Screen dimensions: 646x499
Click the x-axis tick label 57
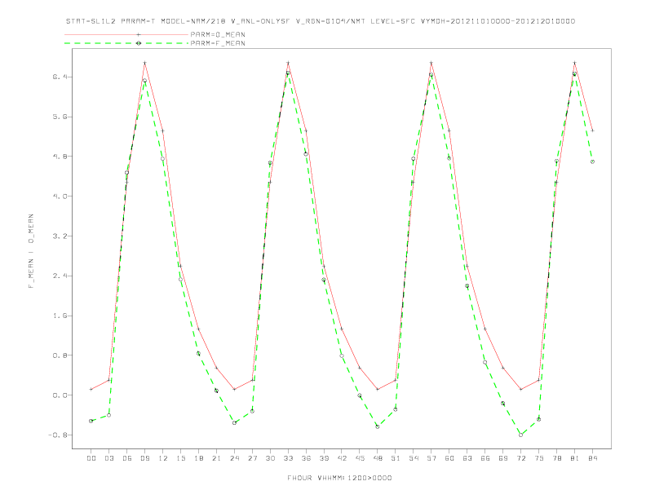[x=431, y=458]
